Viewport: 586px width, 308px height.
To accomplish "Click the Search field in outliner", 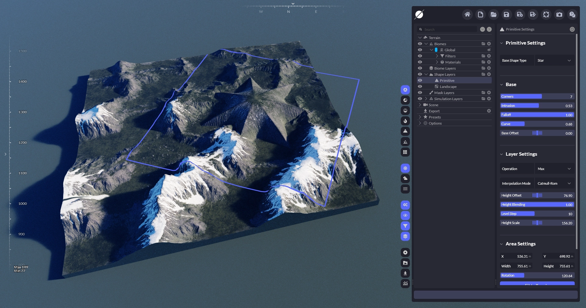I will tap(449, 29).
